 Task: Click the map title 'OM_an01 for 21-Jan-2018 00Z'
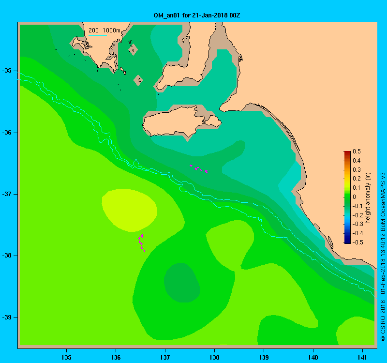(197, 15)
